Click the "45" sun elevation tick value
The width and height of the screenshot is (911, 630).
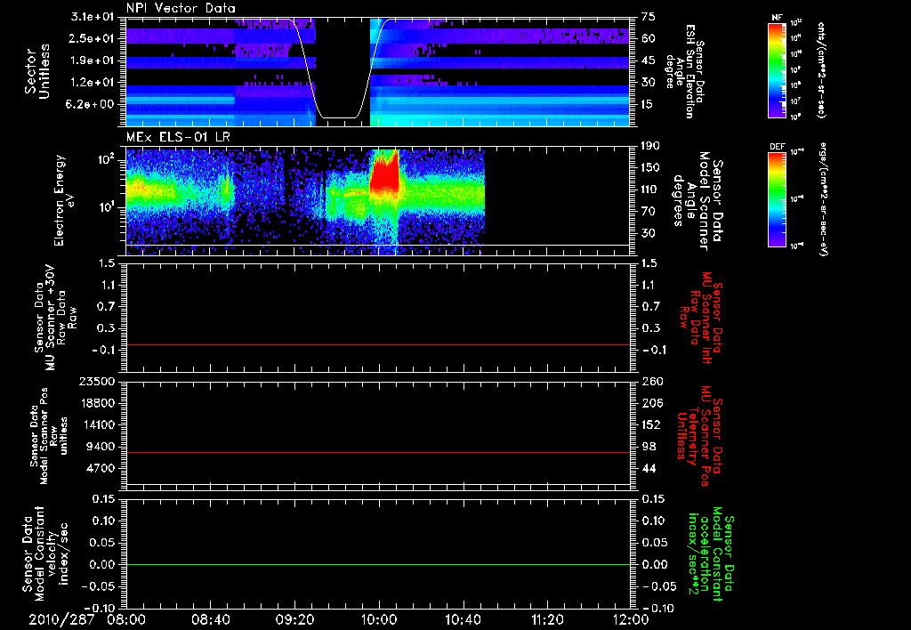click(x=649, y=61)
